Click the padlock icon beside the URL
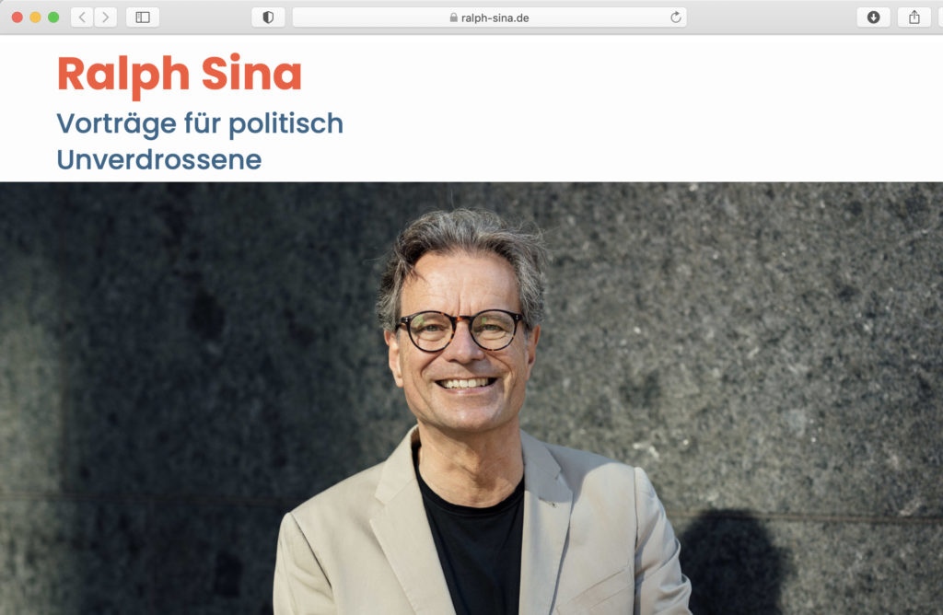Image resolution: width=943 pixels, height=615 pixels. pyautogui.click(x=453, y=18)
